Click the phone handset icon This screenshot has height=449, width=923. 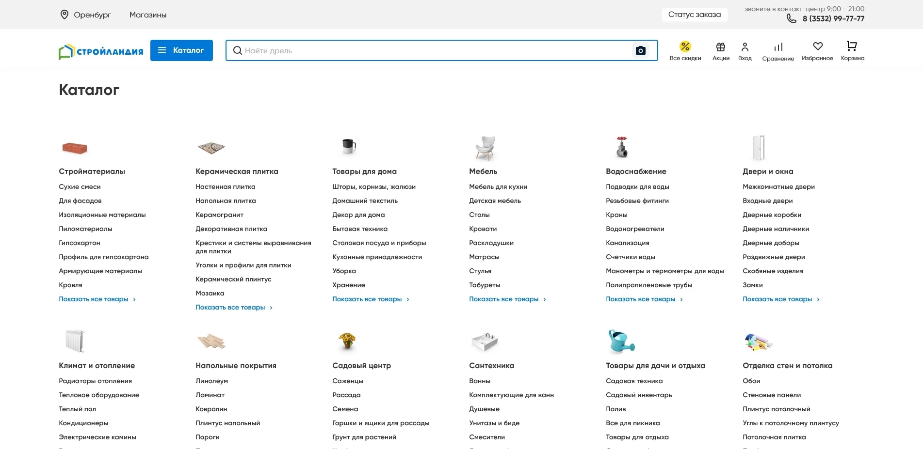791,18
